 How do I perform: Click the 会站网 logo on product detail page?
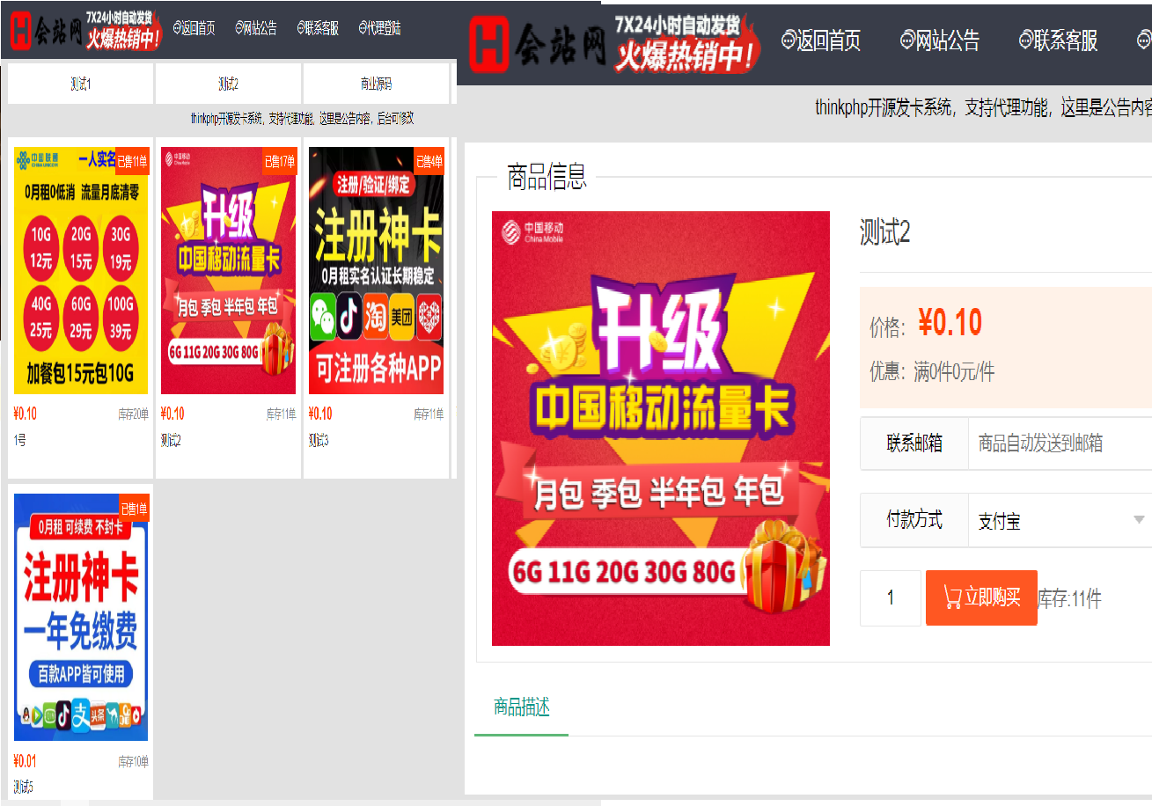tap(537, 42)
